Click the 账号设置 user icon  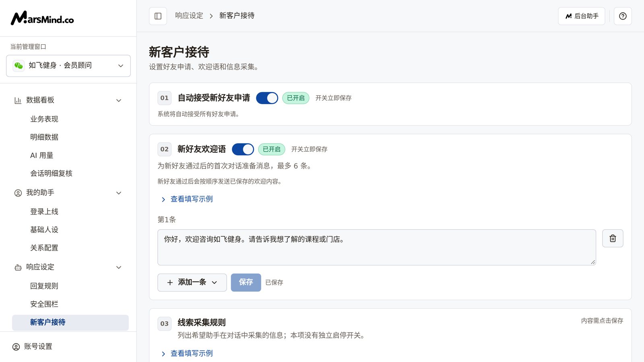point(16,347)
